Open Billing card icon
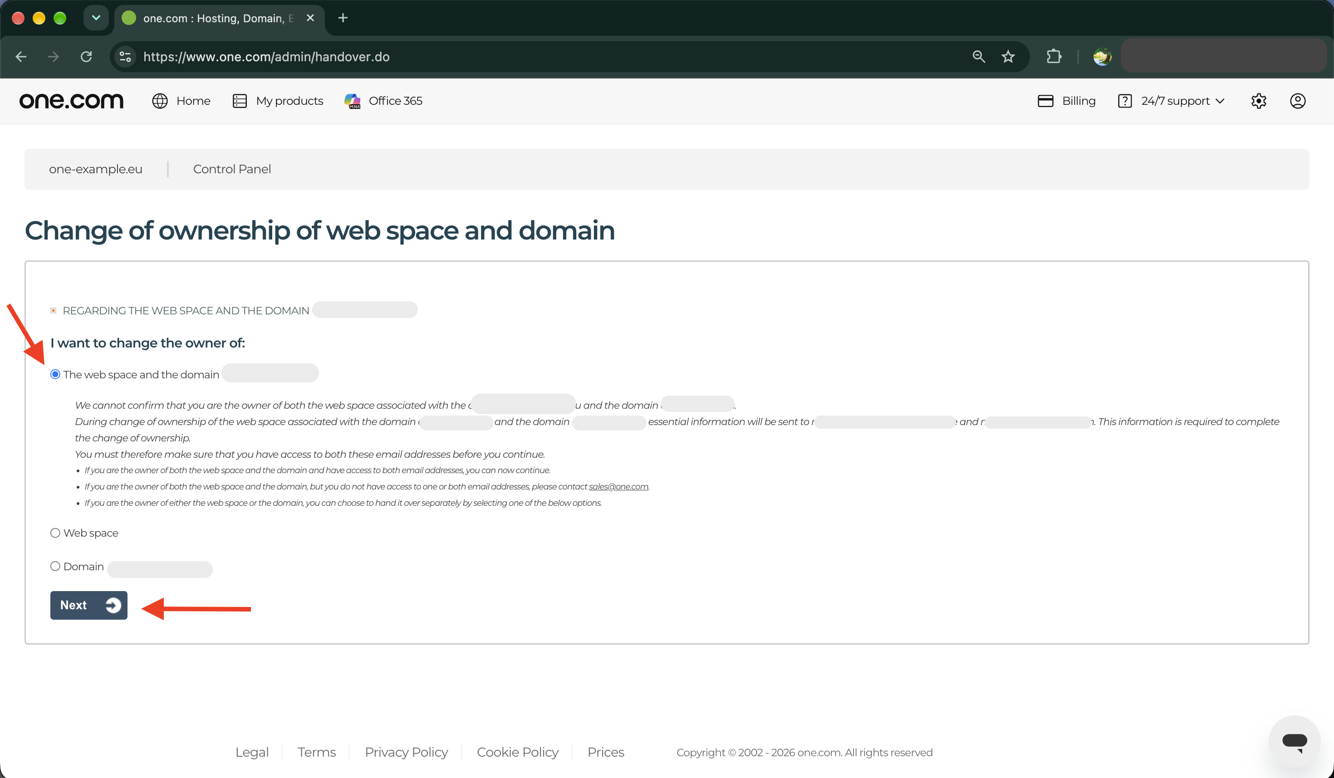1334x778 pixels. [x=1045, y=101]
